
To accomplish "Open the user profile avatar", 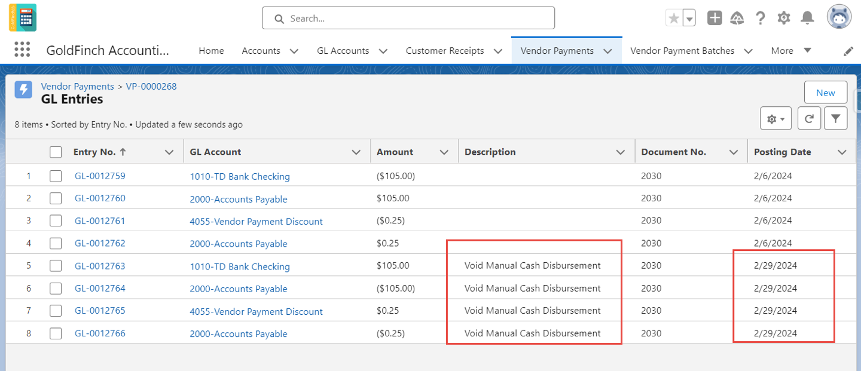I will pos(839,17).
